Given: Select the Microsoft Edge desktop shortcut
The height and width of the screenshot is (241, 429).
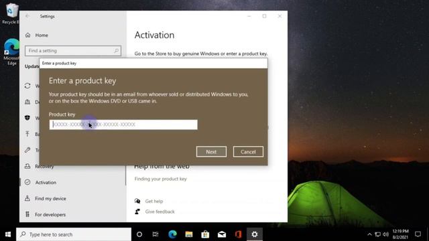Looking at the screenshot, I should [x=11, y=52].
